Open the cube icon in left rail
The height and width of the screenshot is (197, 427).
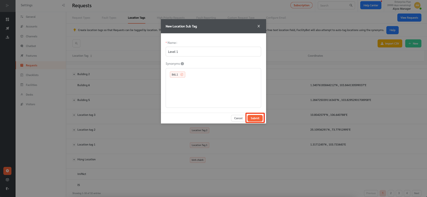tap(7, 180)
